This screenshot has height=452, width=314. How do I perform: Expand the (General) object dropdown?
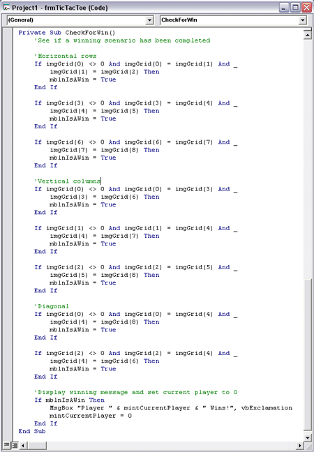pyautogui.click(x=149, y=20)
